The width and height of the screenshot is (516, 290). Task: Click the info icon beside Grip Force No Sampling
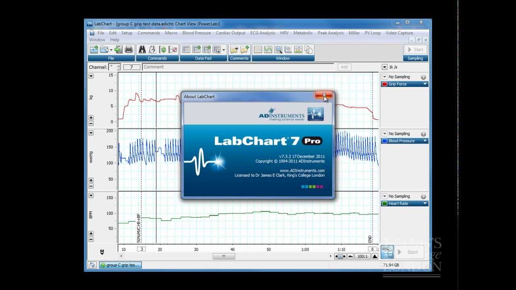[x=424, y=77]
